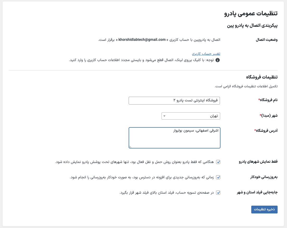287x228 pixels.
Task: Click the resize grip of the address textarea
Action: (130, 146)
